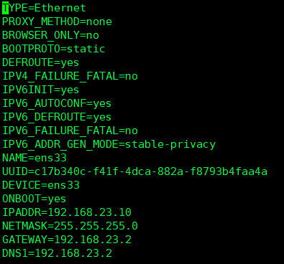Place cursor at IPV6INIT=yes
Screen dimensions: 284x264
tap(41, 90)
